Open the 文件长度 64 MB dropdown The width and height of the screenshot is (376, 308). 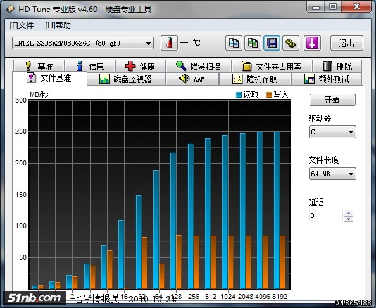click(332, 174)
